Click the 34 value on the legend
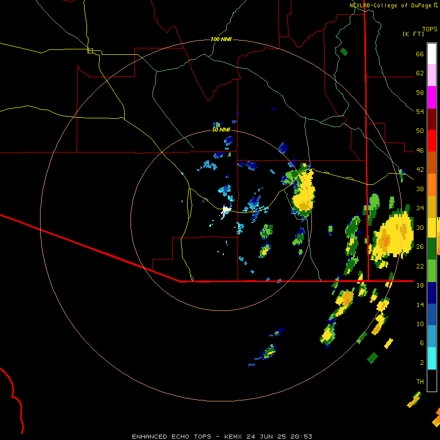 (x=420, y=208)
